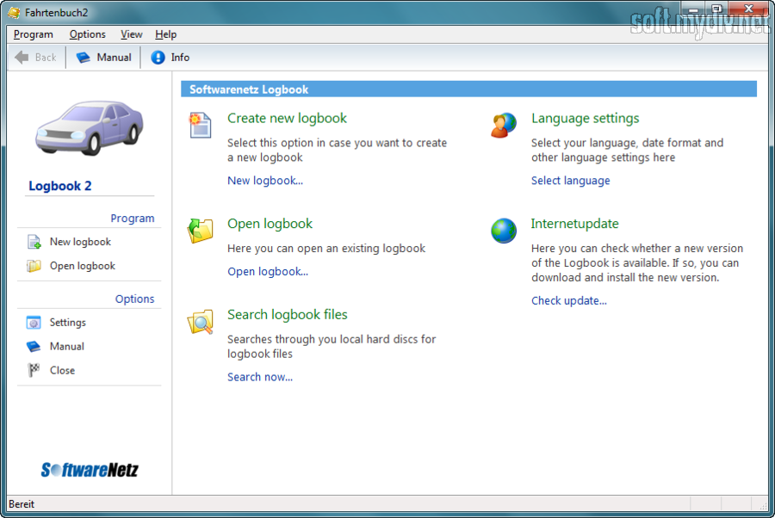This screenshot has height=518, width=775.
Task: Open the Options menu
Action: [88, 34]
